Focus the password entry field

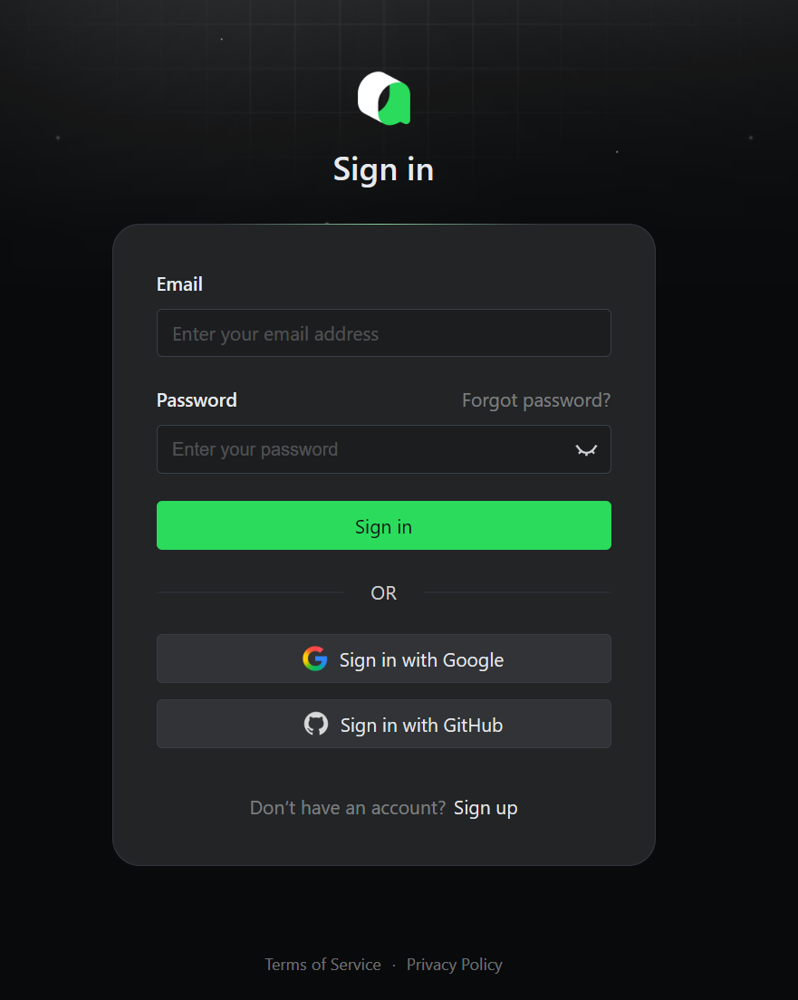point(362,449)
